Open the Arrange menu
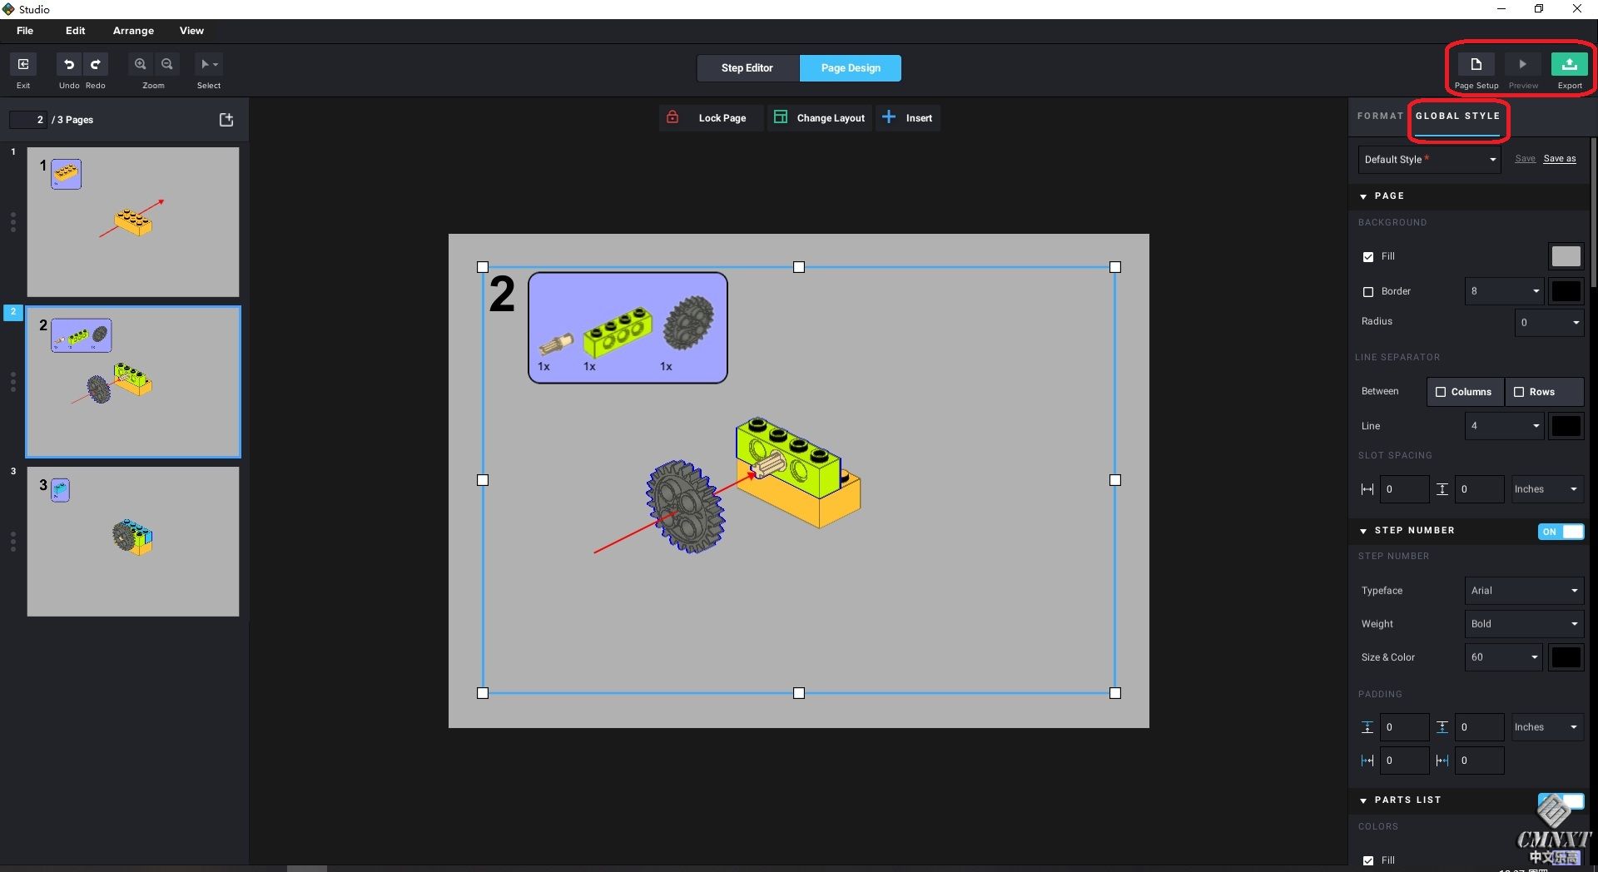 coord(133,31)
